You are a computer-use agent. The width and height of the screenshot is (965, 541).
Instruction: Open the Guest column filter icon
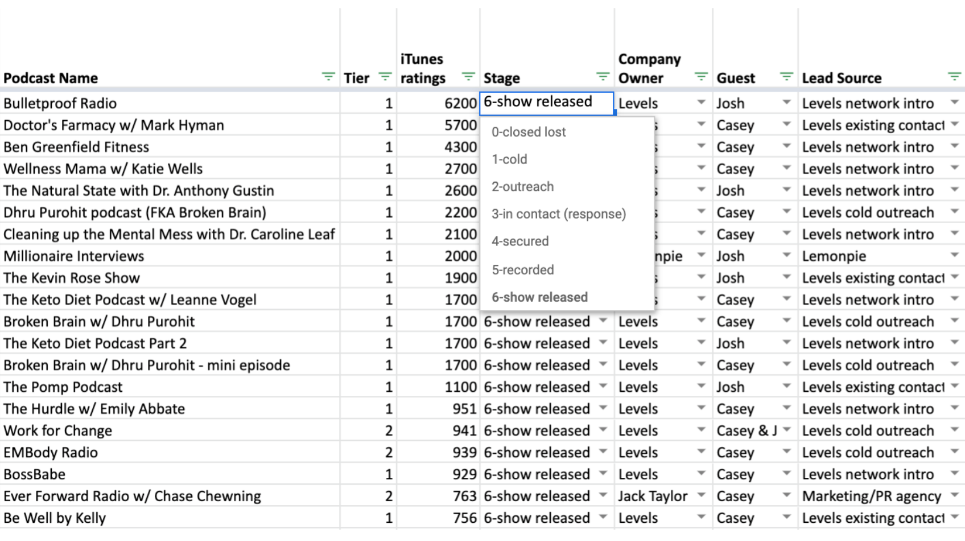(x=786, y=77)
